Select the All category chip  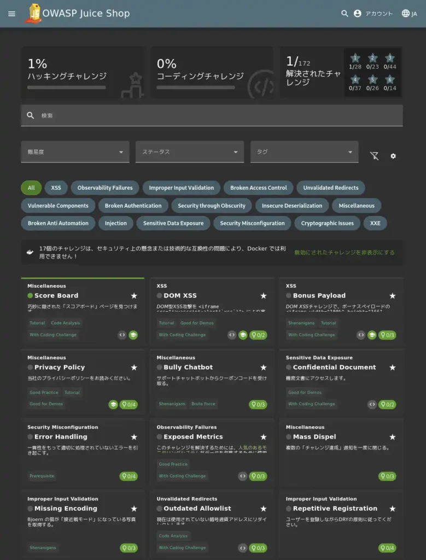point(31,188)
